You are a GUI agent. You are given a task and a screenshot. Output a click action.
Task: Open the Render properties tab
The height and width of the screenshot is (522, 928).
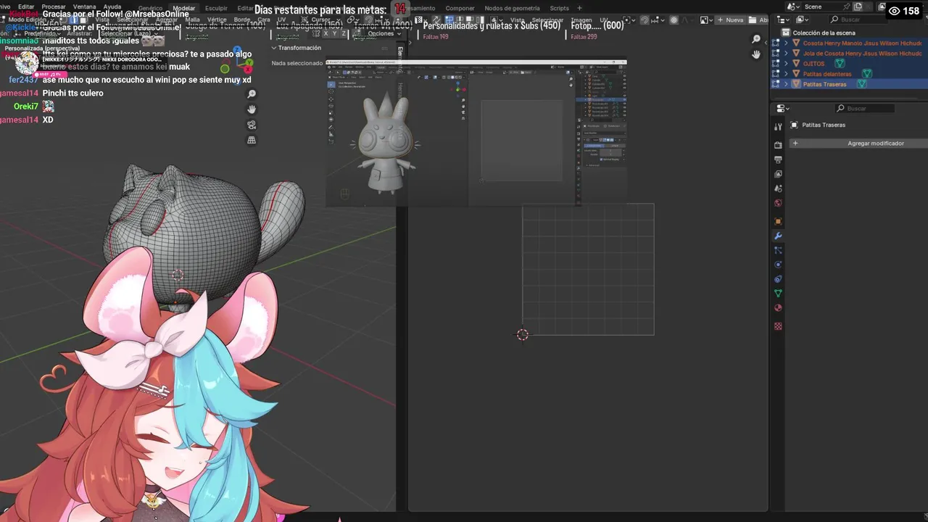pos(778,145)
